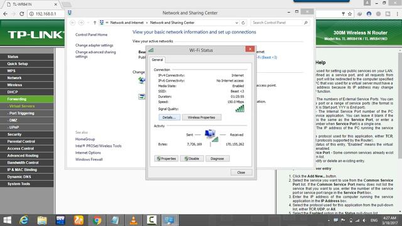Reload the Chrome page
The height and width of the screenshot is (226, 402).
click(22, 14)
